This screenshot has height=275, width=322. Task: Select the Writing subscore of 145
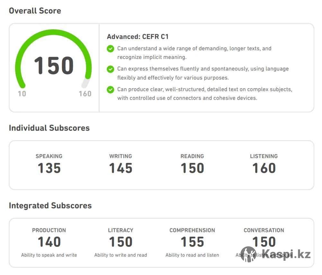(121, 168)
